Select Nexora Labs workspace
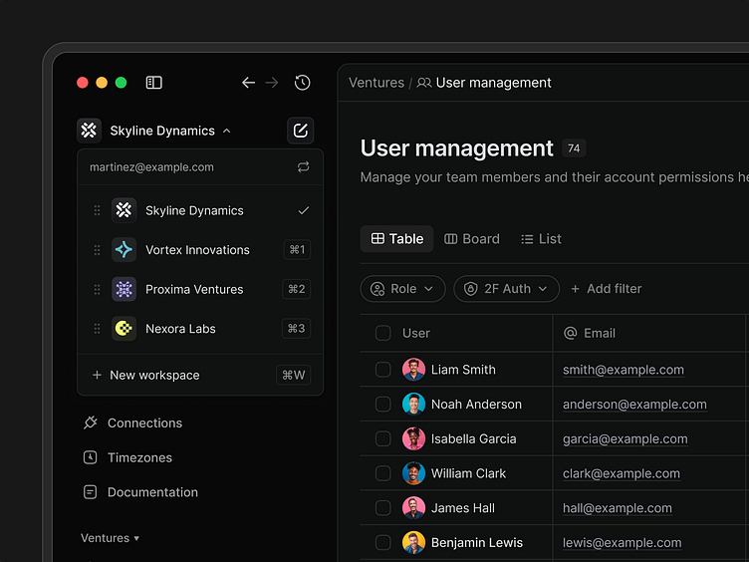This screenshot has width=749, height=562. [x=200, y=328]
